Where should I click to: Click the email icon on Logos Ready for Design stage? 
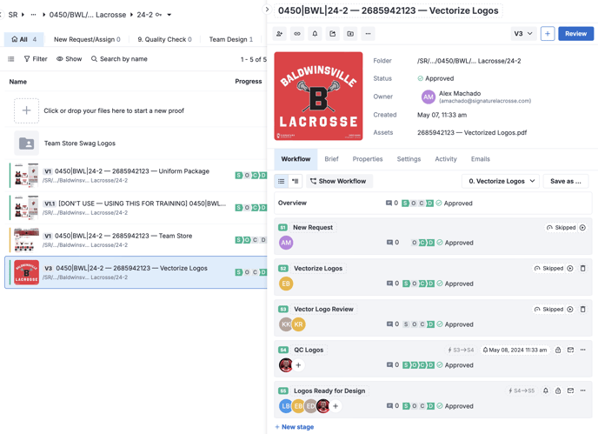click(570, 391)
